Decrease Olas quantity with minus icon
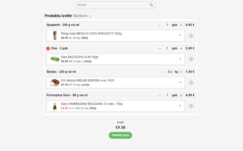 (159, 48)
